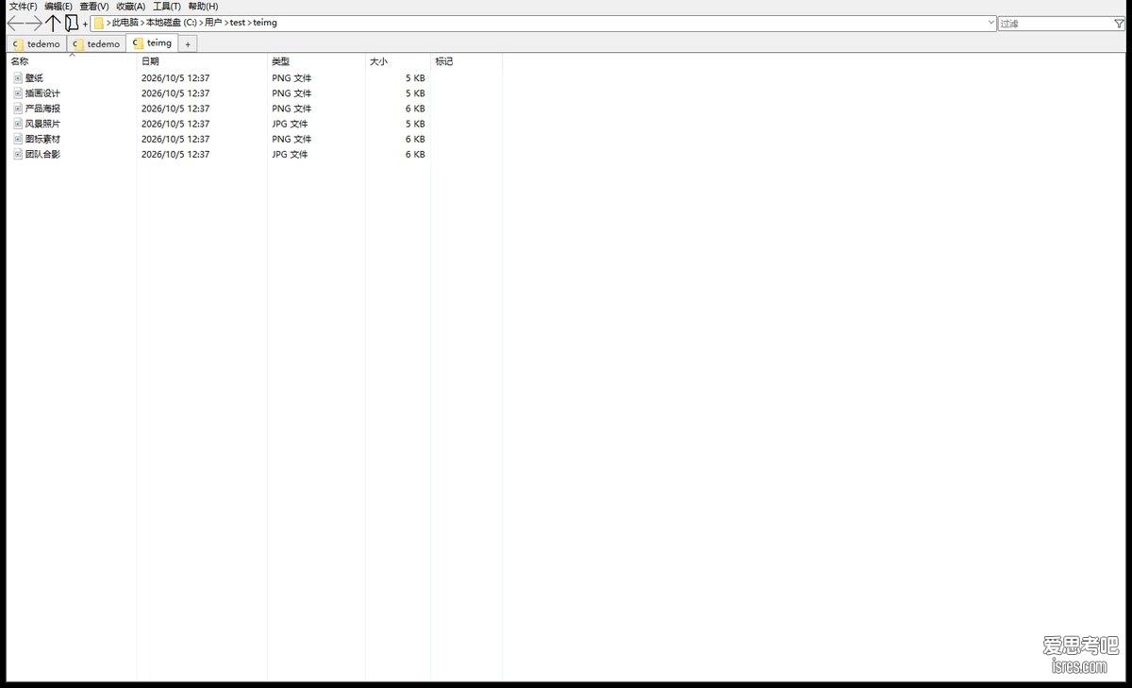Click the PNG 文件 type of 插画设计
This screenshot has width=1132, height=688.
click(x=291, y=93)
